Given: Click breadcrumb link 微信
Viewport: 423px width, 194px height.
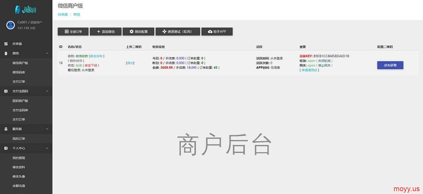Looking at the screenshot, I should pos(77,15).
